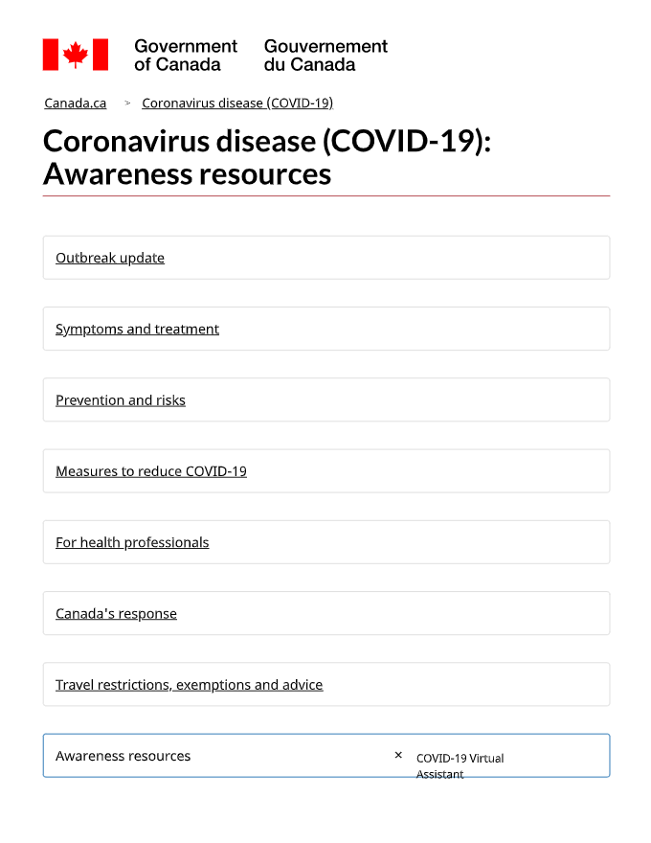Open the COVID-19 Virtual Assistant chat label
The width and height of the screenshot is (651, 843).
tap(460, 766)
